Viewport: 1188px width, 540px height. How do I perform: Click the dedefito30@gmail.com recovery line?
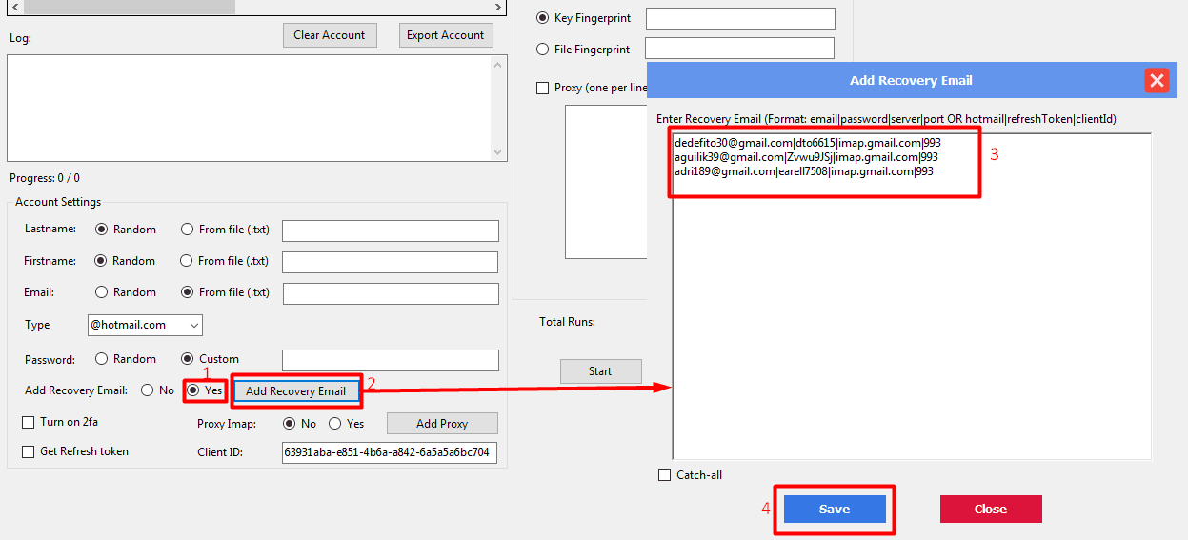pyautogui.click(x=807, y=143)
